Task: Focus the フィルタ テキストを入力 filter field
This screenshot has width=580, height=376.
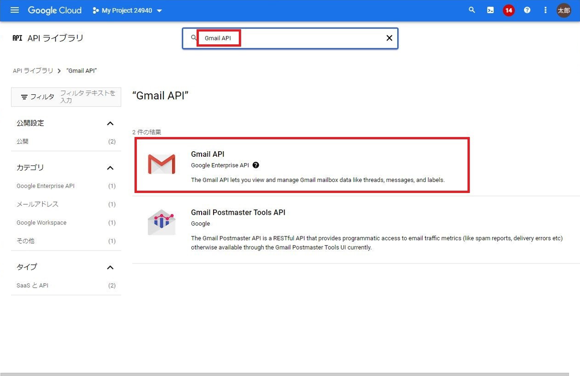Action: (x=89, y=97)
